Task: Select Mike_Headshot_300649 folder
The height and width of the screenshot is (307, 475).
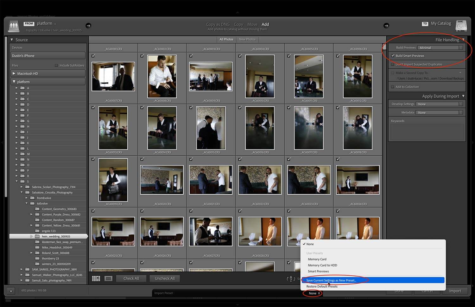Action: (x=57, y=247)
